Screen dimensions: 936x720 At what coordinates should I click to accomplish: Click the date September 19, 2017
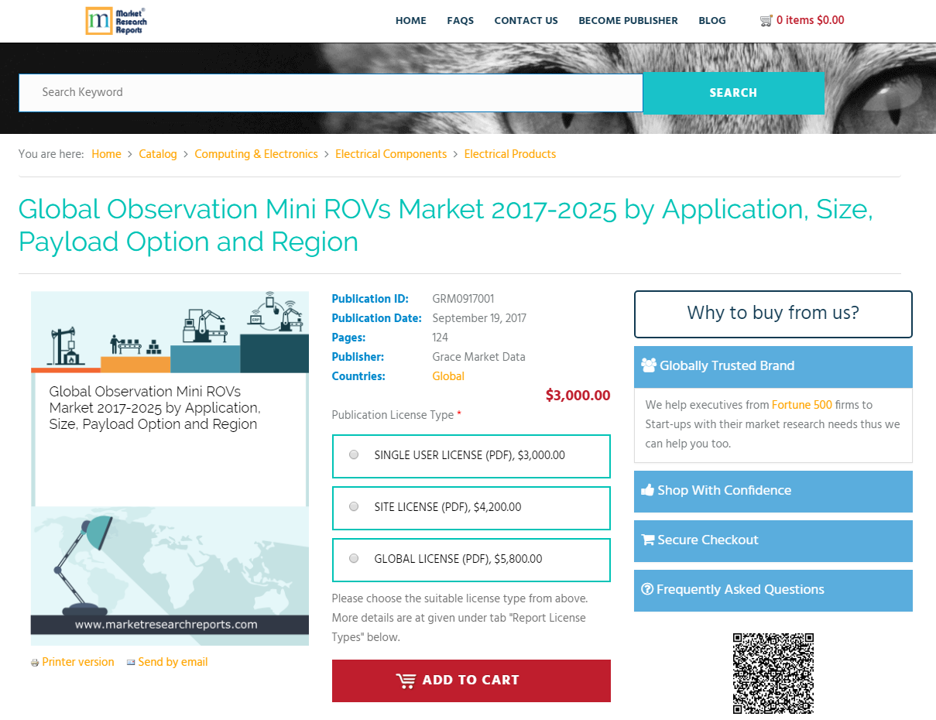[479, 318]
